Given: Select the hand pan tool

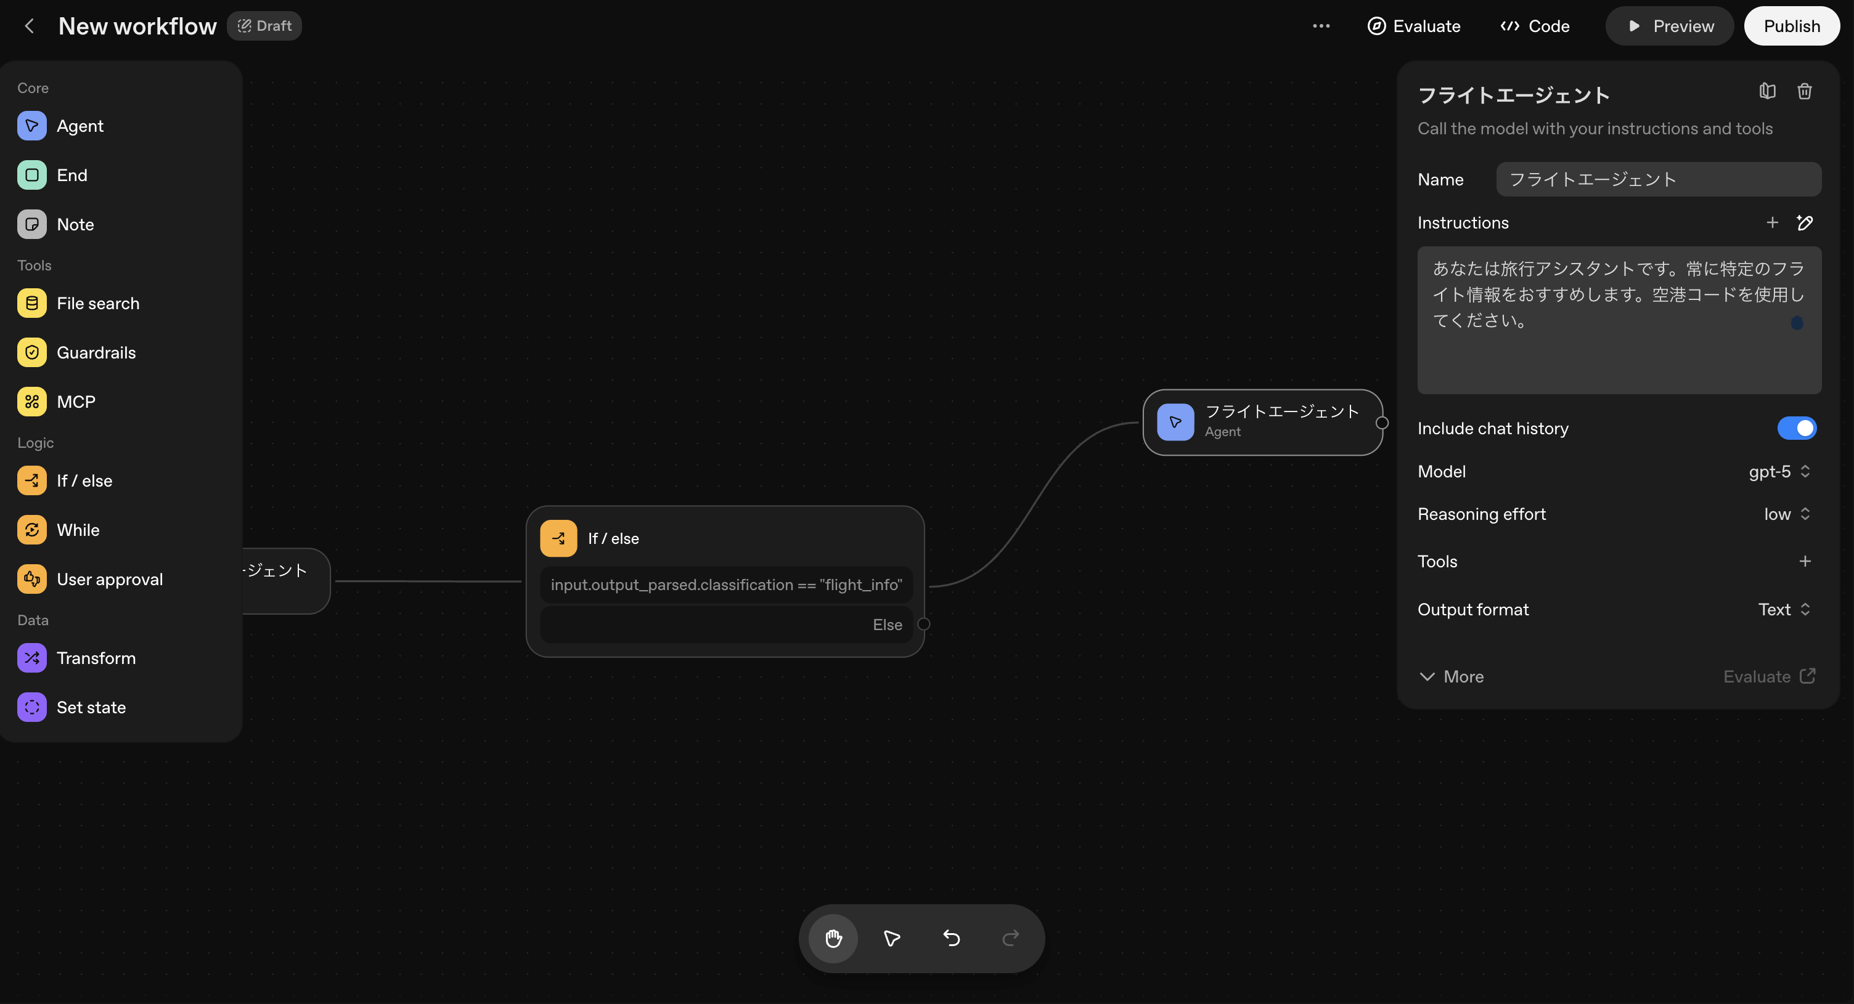Looking at the screenshot, I should 833,938.
